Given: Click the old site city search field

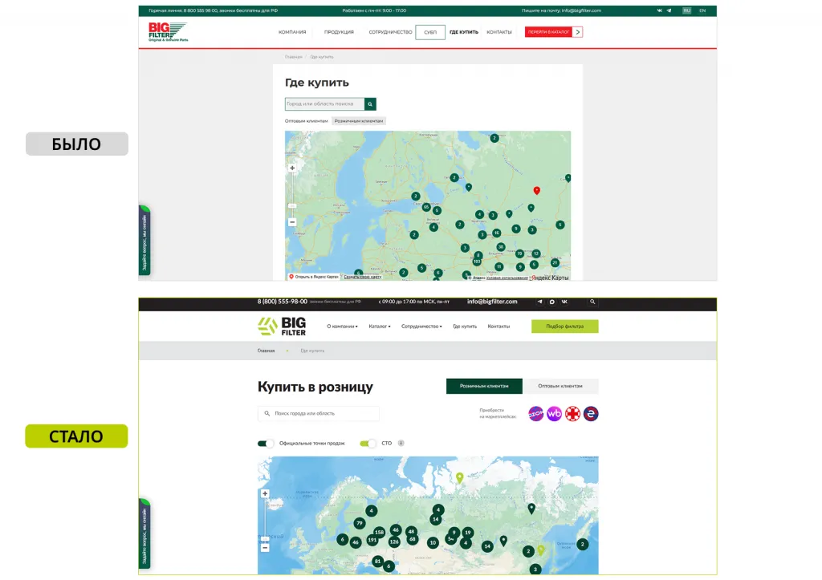Looking at the screenshot, I should pos(324,104).
